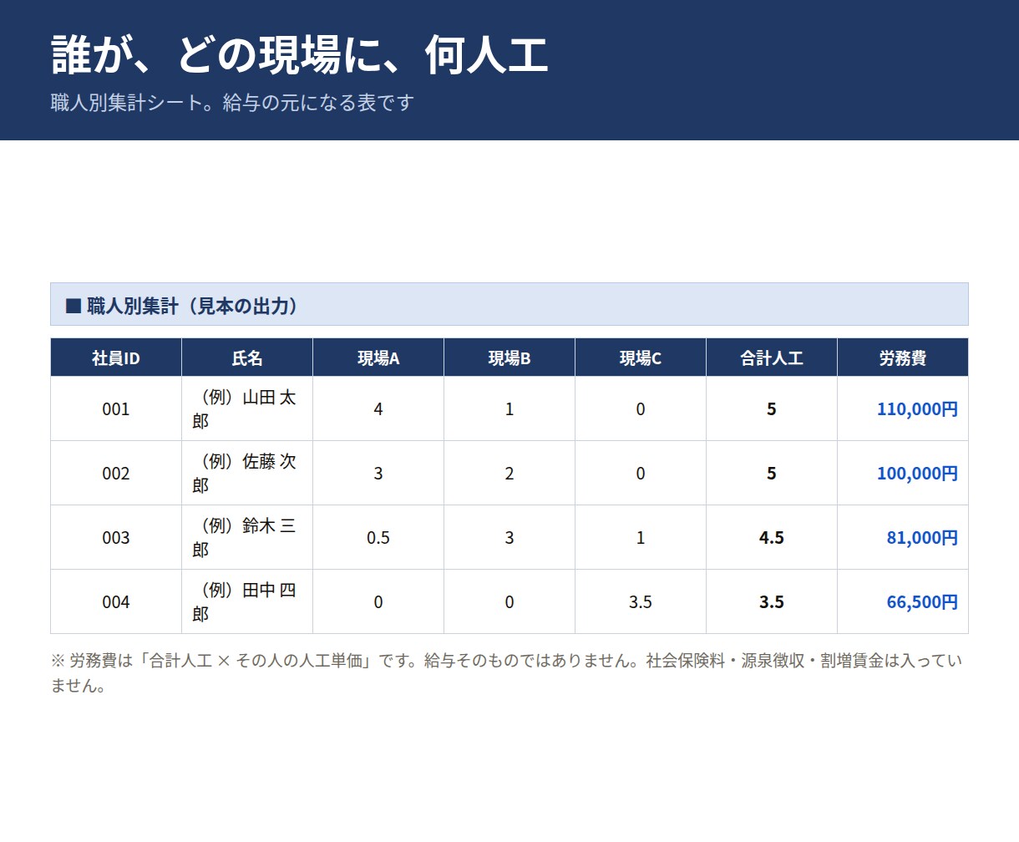Select 現場B value 0 in row 004
Viewport: 1019px width, 842px height.
coord(510,602)
